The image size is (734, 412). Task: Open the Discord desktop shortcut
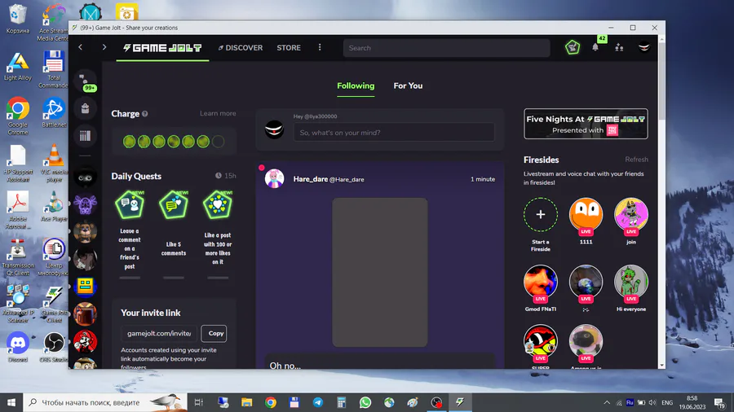pos(18,347)
